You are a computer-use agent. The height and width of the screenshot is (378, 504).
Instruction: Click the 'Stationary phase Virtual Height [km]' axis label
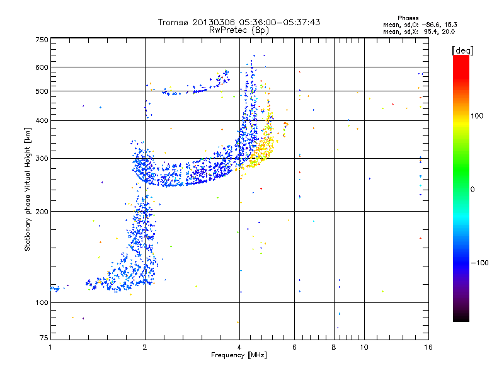click(27, 190)
